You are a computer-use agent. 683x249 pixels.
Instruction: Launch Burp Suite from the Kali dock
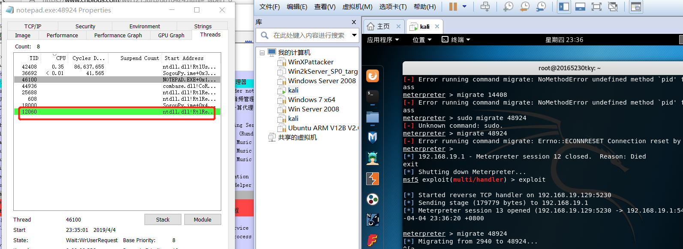pos(373,179)
